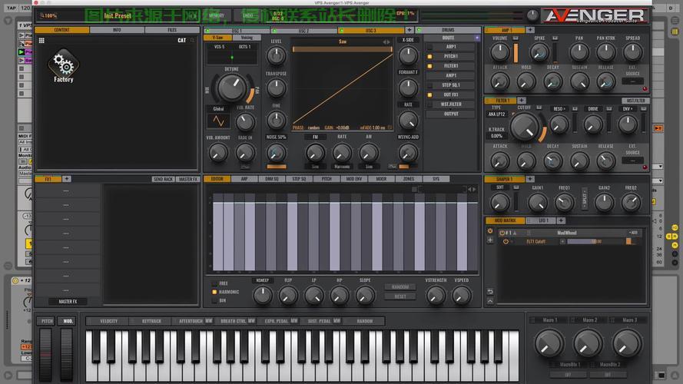Click the MOD wheel slider strip
This screenshot has height=384, width=683.
coord(66,354)
